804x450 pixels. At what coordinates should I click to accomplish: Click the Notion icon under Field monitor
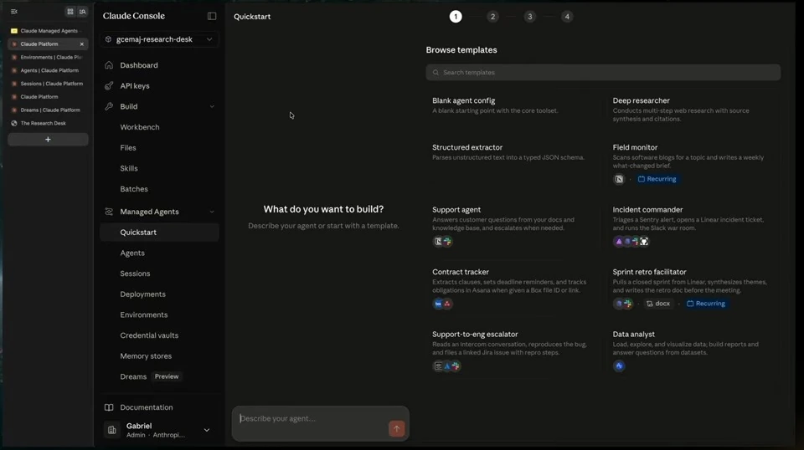click(x=619, y=179)
